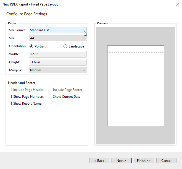This screenshot has width=182, height=169.
Task: Select Portrait orientation
Action: pos(38,46)
